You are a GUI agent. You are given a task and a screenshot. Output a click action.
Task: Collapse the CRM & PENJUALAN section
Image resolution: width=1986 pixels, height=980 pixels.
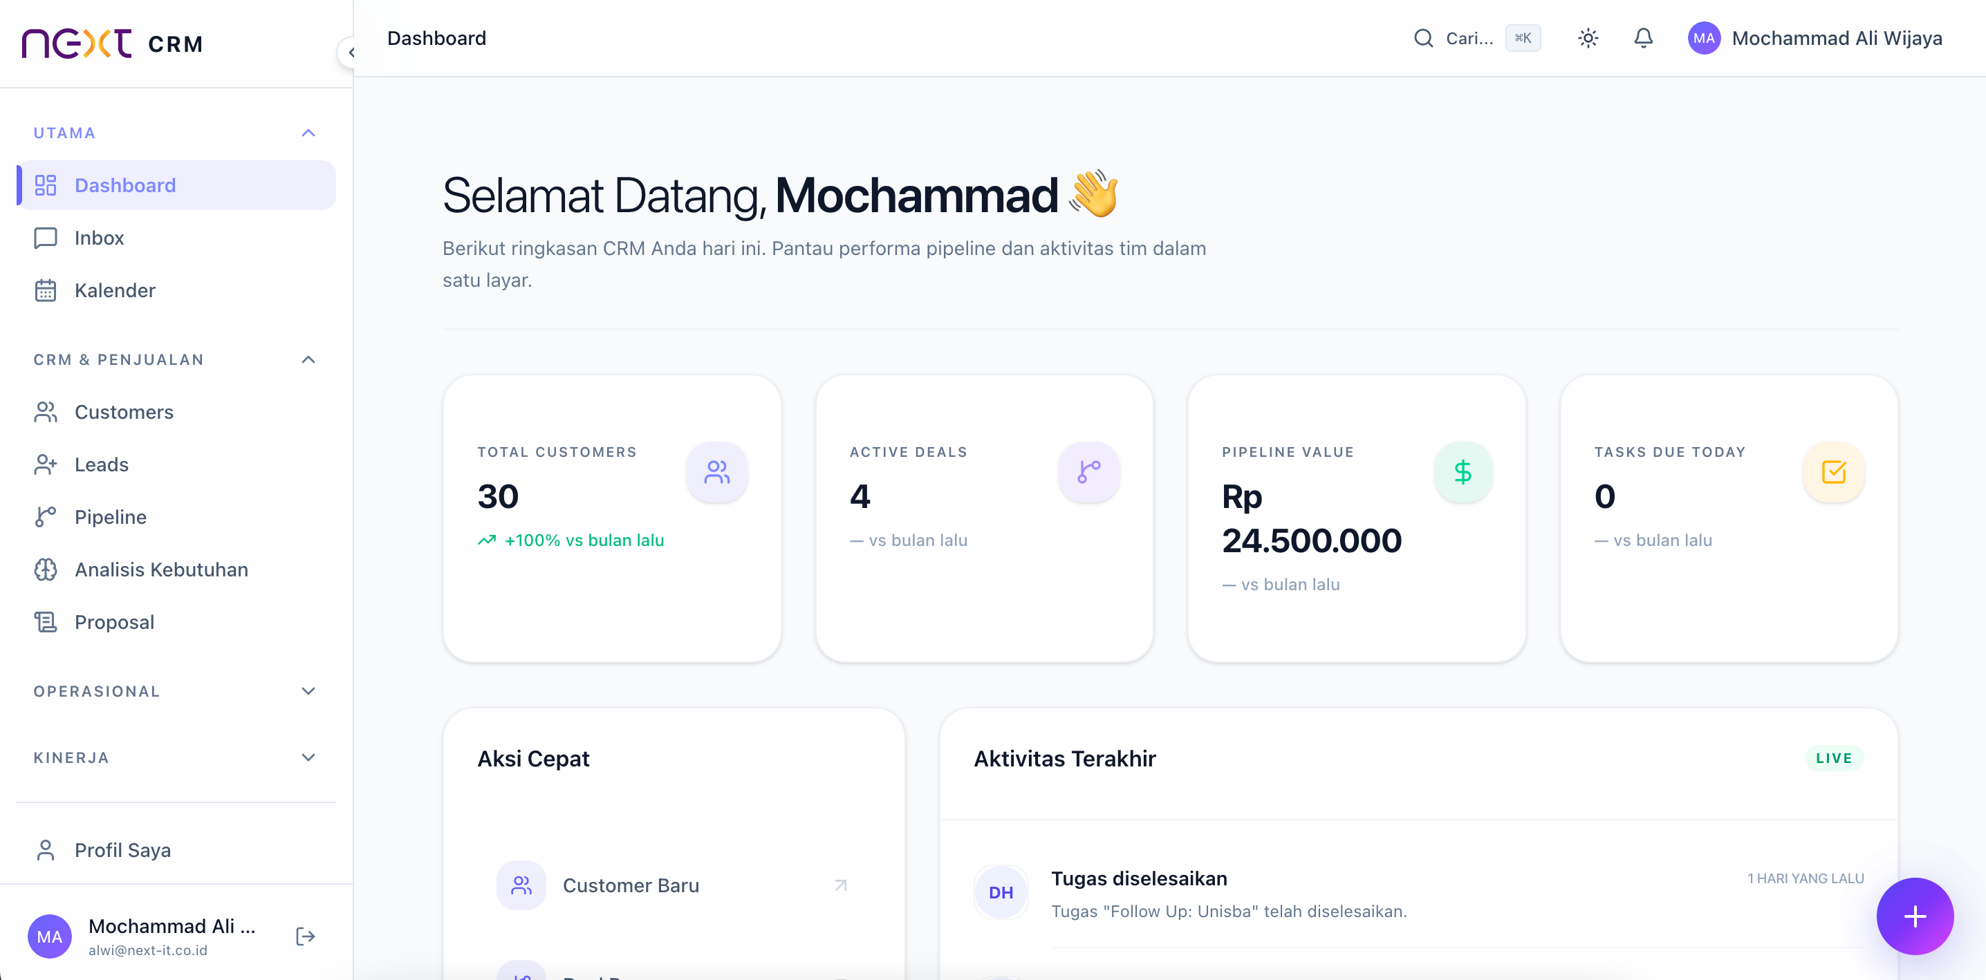176,359
